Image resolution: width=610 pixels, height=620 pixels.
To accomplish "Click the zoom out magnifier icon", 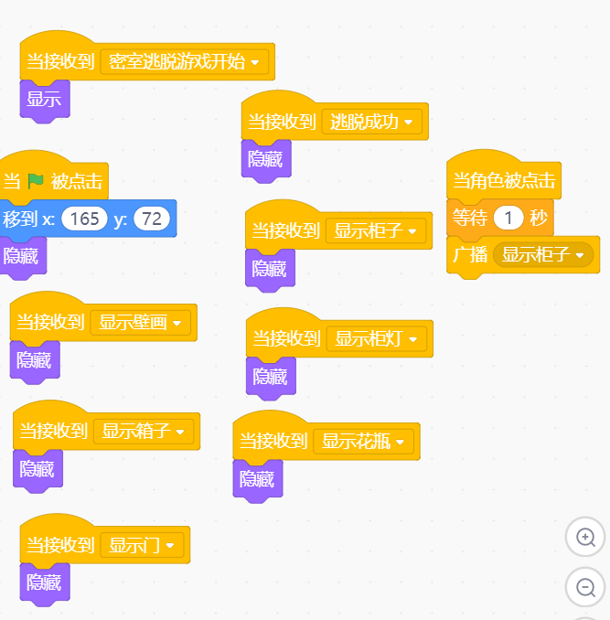I will click(x=585, y=587).
